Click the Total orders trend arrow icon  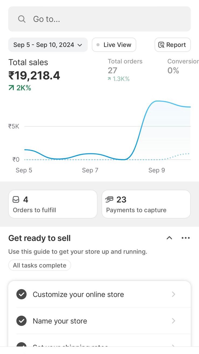click(109, 79)
